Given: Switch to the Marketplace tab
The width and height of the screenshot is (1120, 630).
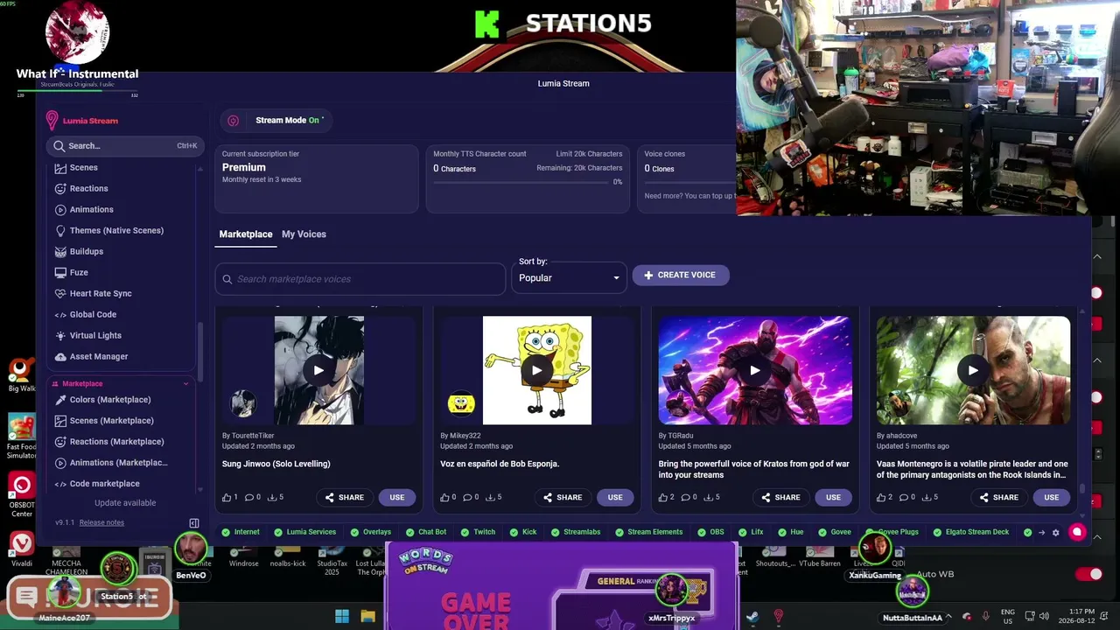Looking at the screenshot, I should 246,234.
